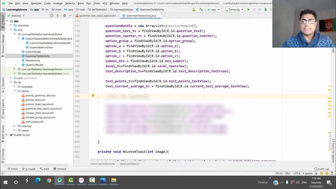Open Microsoft Edge from taskbar
The width and height of the screenshot is (336, 189).
pyautogui.click(x=38, y=181)
